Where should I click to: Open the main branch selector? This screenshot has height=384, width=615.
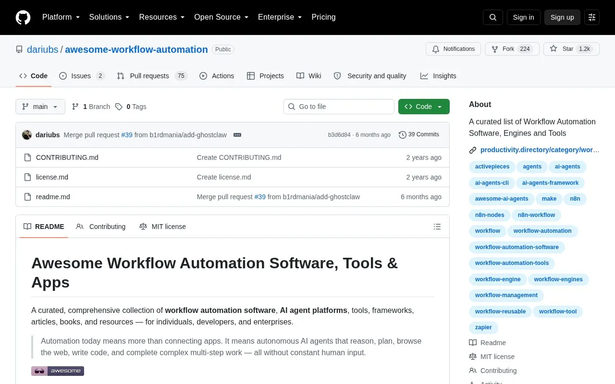40,107
